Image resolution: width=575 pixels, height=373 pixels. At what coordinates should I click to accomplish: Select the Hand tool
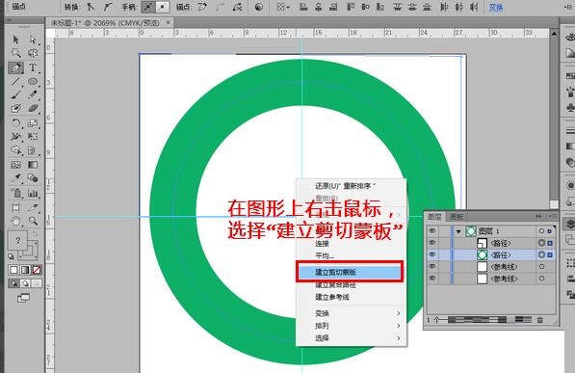coord(15,221)
